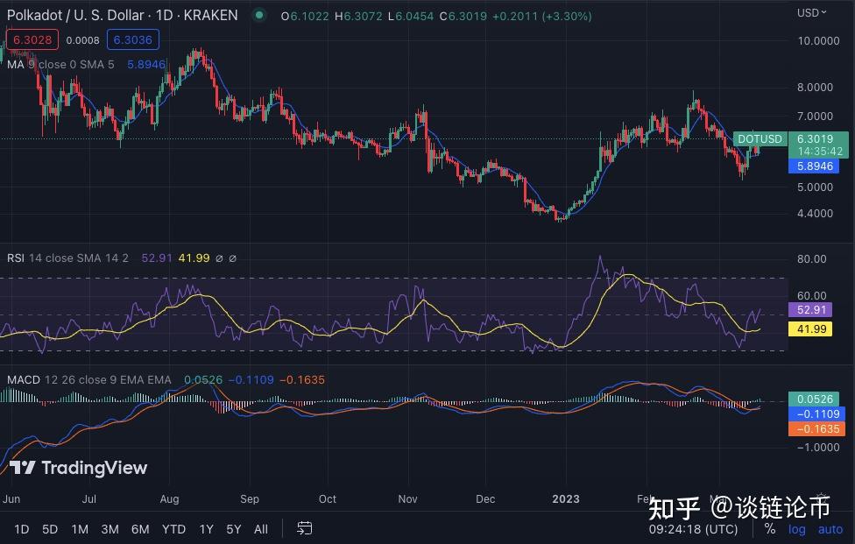This screenshot has height=544, width=855.
Task: Click the Oct time axis label
Action: (x=327, y=498)
